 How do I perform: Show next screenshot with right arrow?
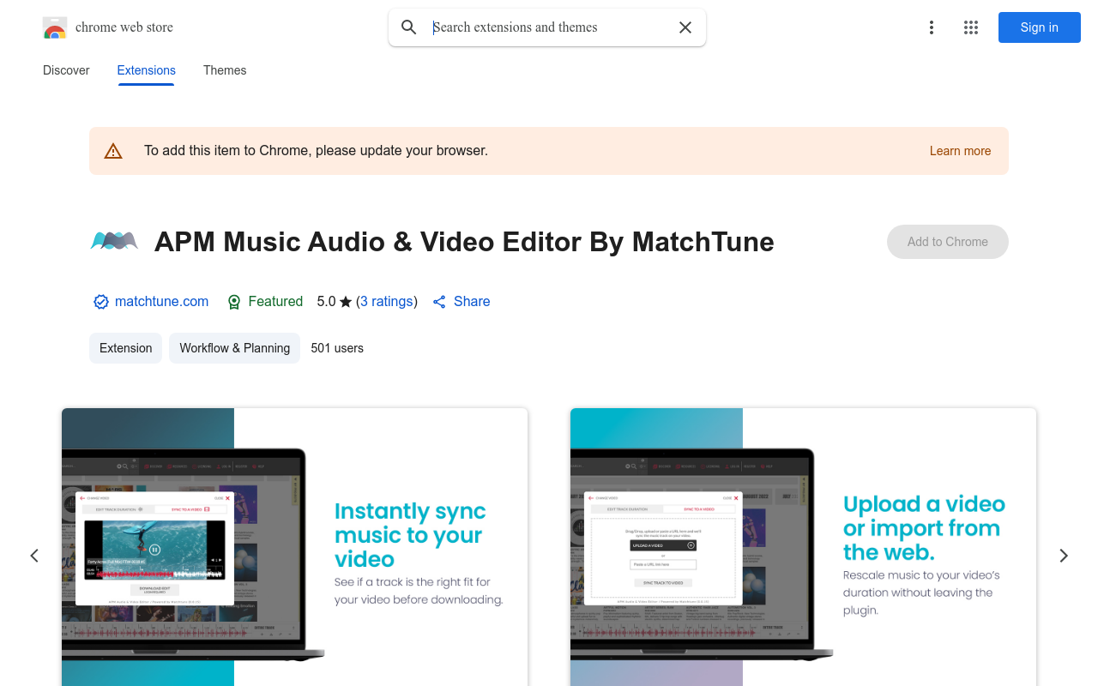click(1064, 556)
